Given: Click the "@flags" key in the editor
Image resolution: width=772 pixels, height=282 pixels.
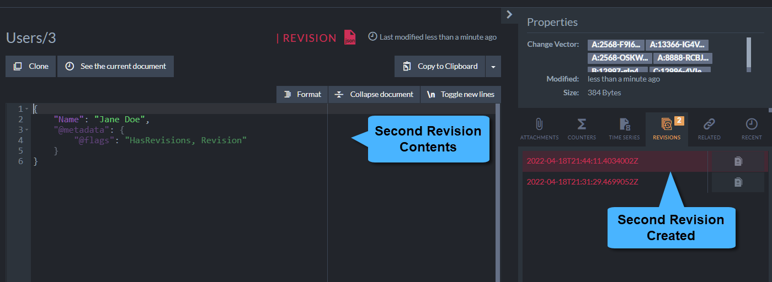Looking at the screenshot, I should (95, 140).
